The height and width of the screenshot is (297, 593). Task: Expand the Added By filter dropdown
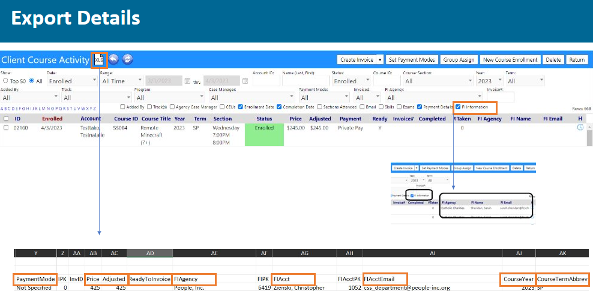[30, 98]
